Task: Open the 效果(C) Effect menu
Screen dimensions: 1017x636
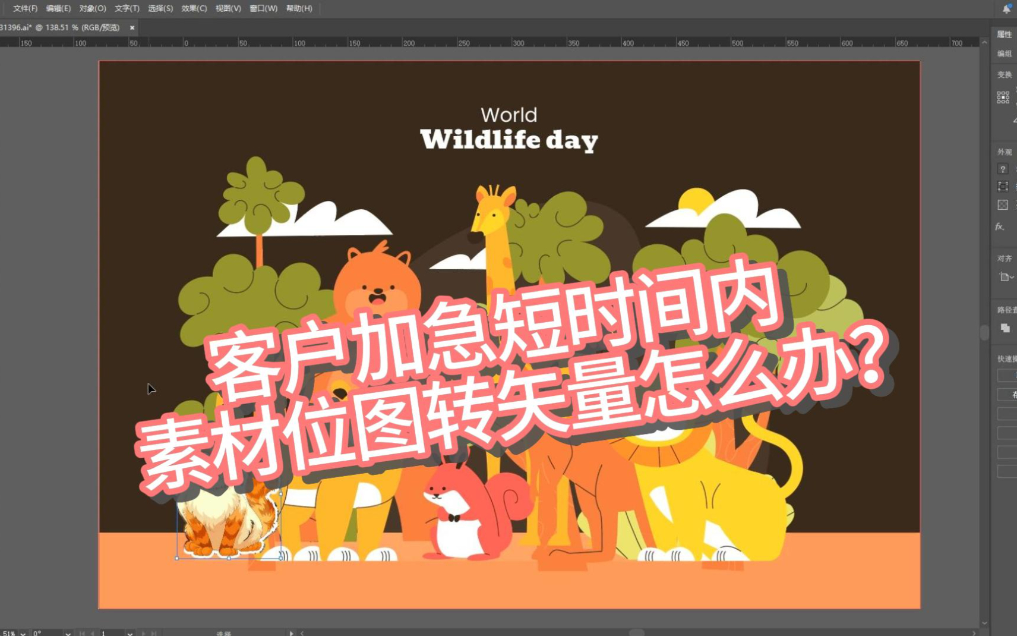Action: pyautogui.click(x=194, y=8)
